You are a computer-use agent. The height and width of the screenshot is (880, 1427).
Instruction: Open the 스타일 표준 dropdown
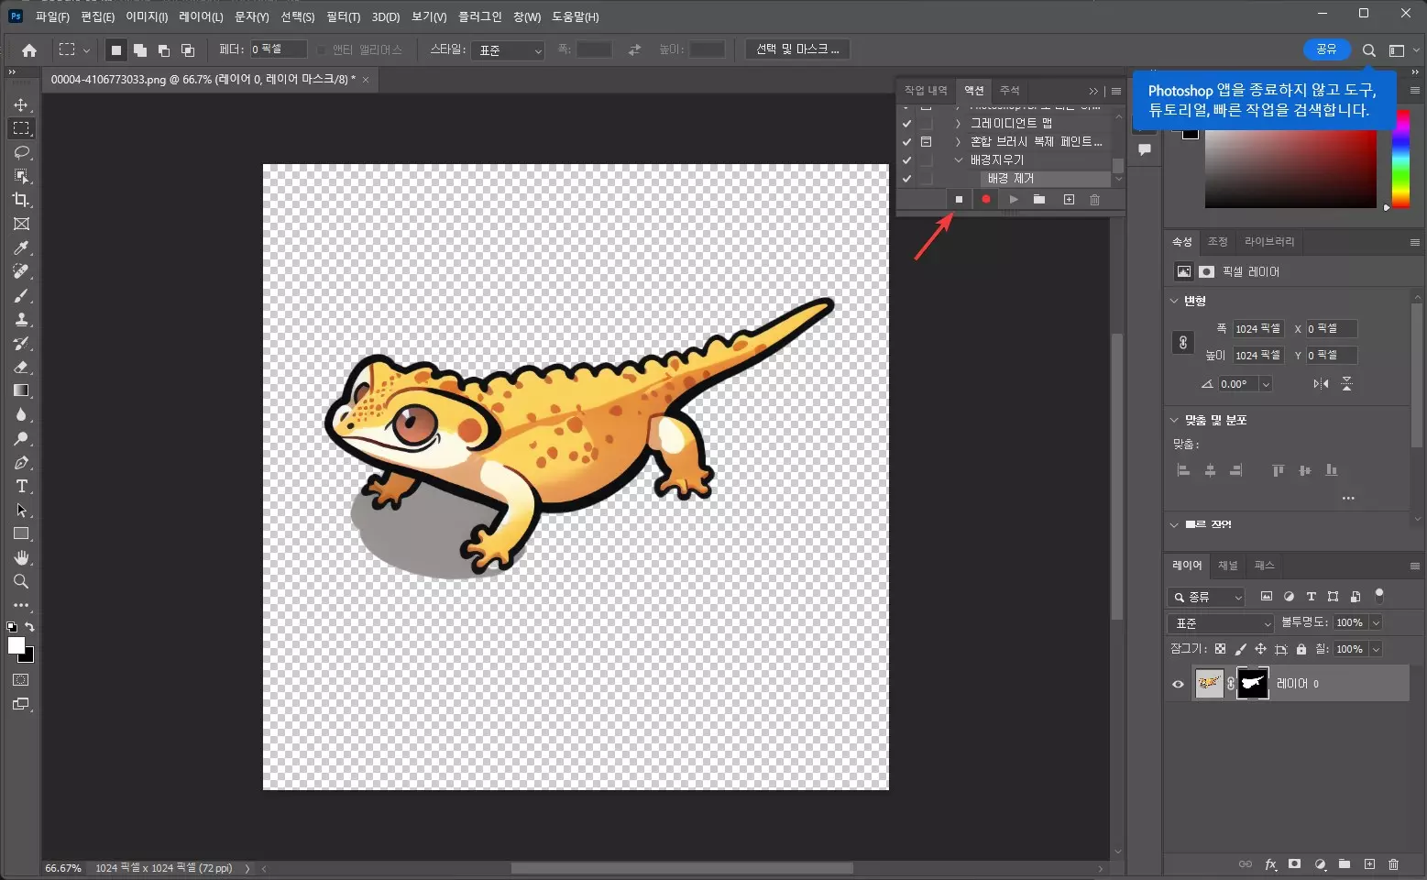[x=508, y=50]
